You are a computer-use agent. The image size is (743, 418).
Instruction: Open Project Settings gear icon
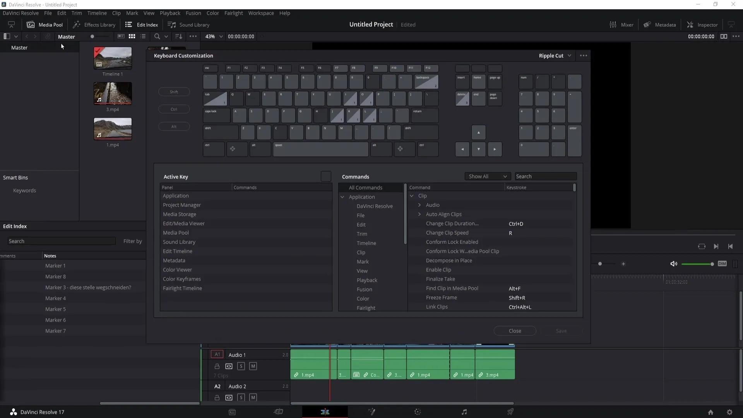click(x=729, y=412)
